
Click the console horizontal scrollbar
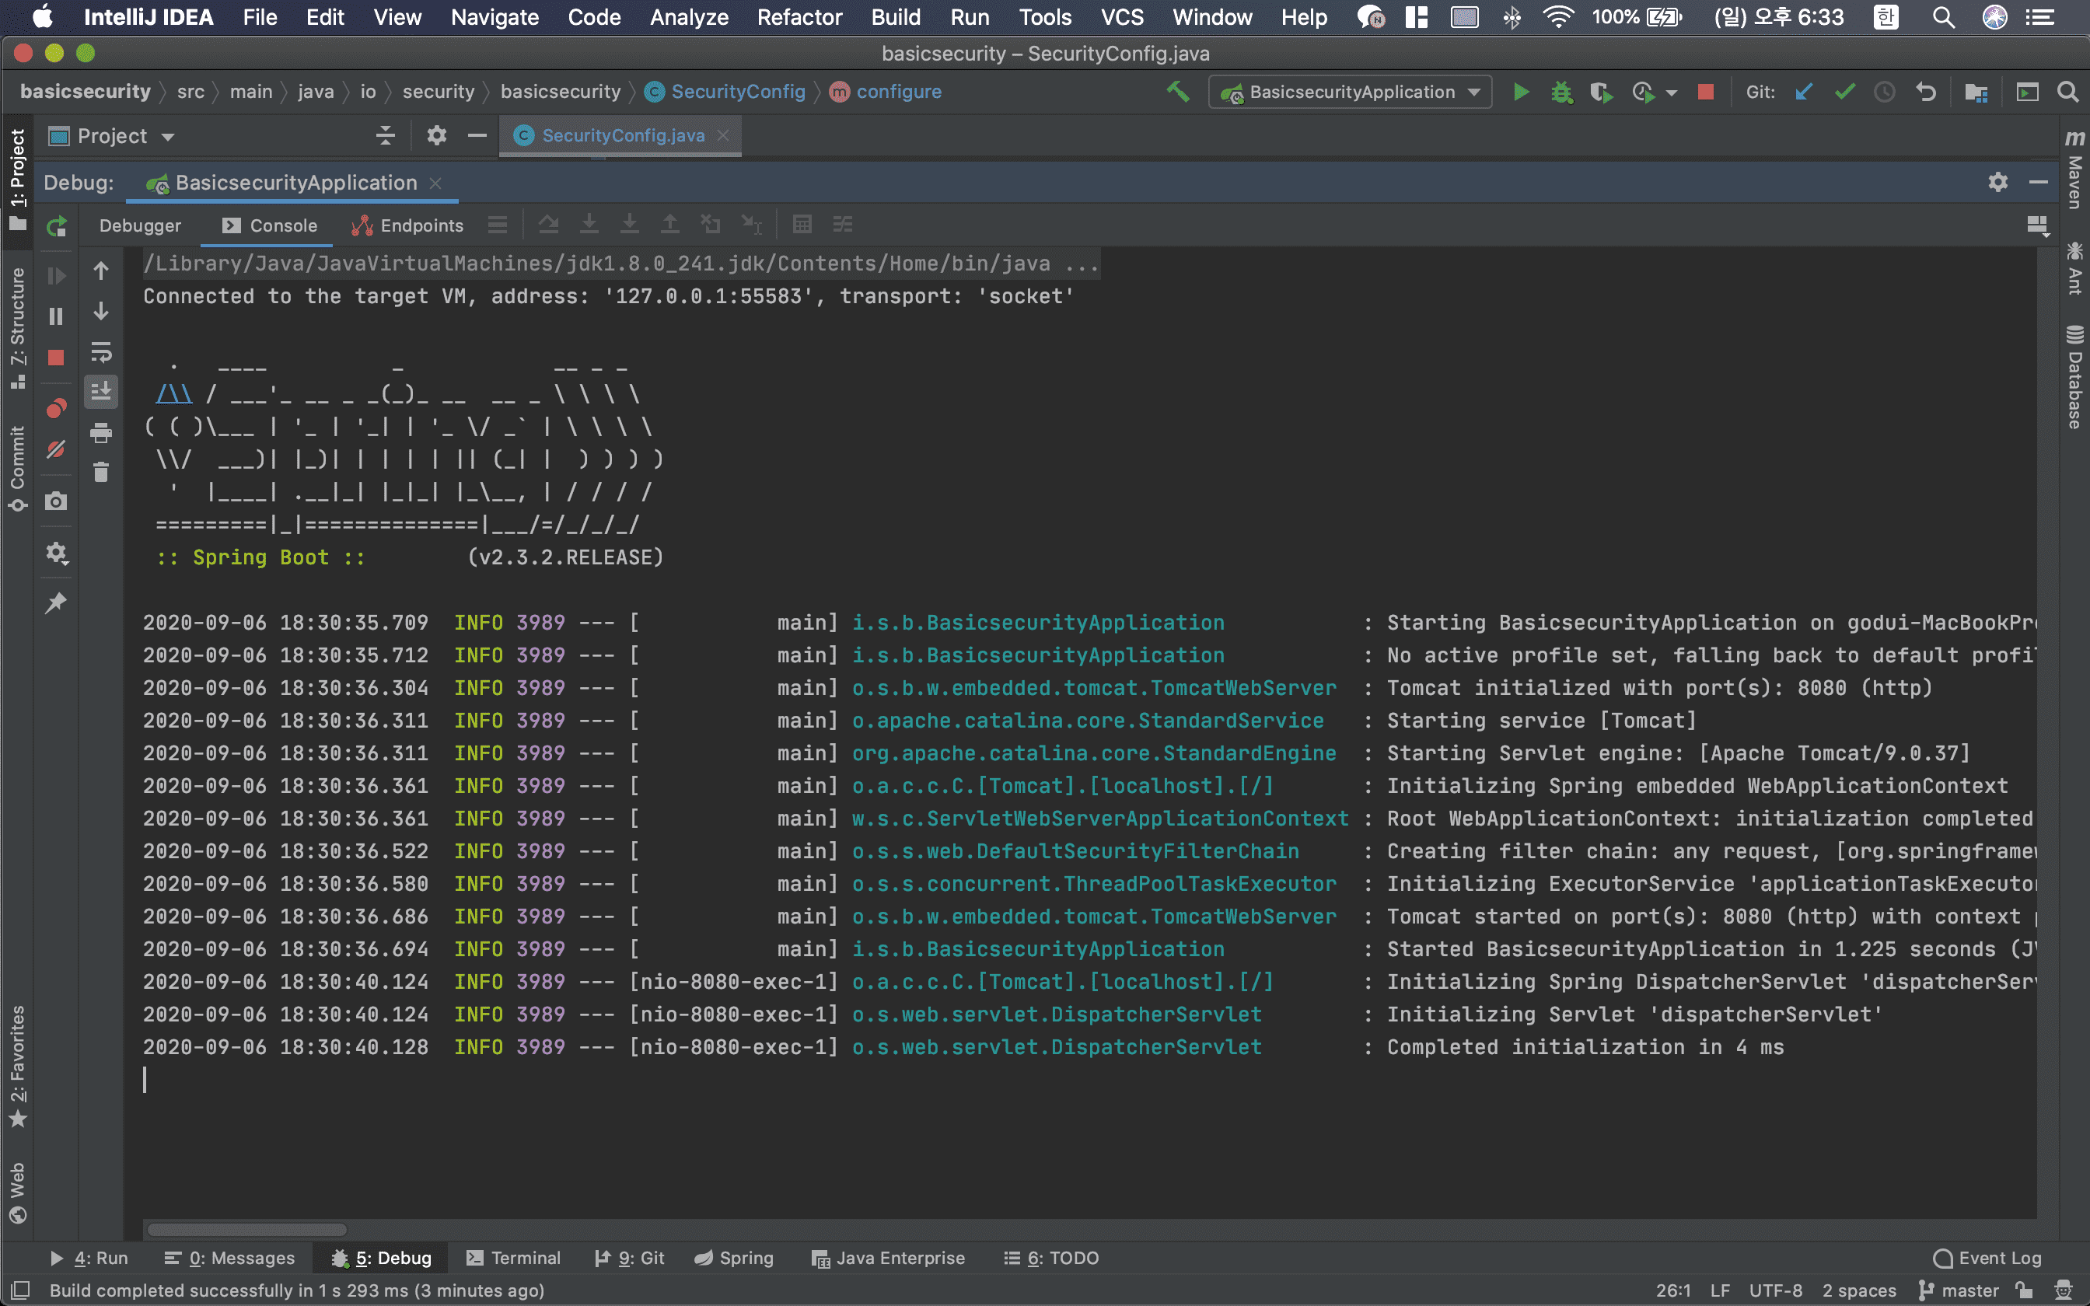pyautogui.click(x=247, y=1229)
